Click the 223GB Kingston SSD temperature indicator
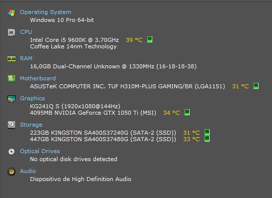 tap(207, 132)
